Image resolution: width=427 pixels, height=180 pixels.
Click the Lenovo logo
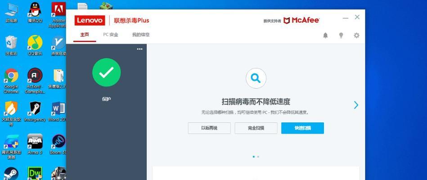click(x=90, y=20)
